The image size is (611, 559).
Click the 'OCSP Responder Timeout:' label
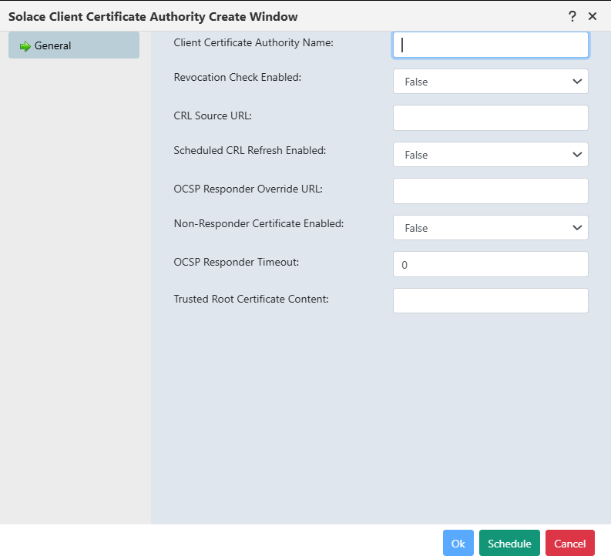(x=236, y=262)
